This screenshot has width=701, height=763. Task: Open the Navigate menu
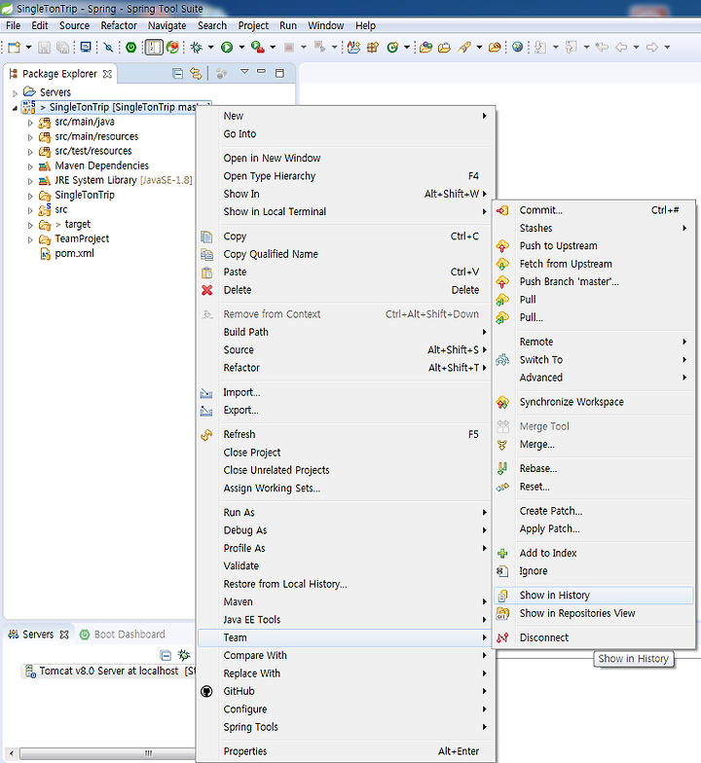(167, 25)
